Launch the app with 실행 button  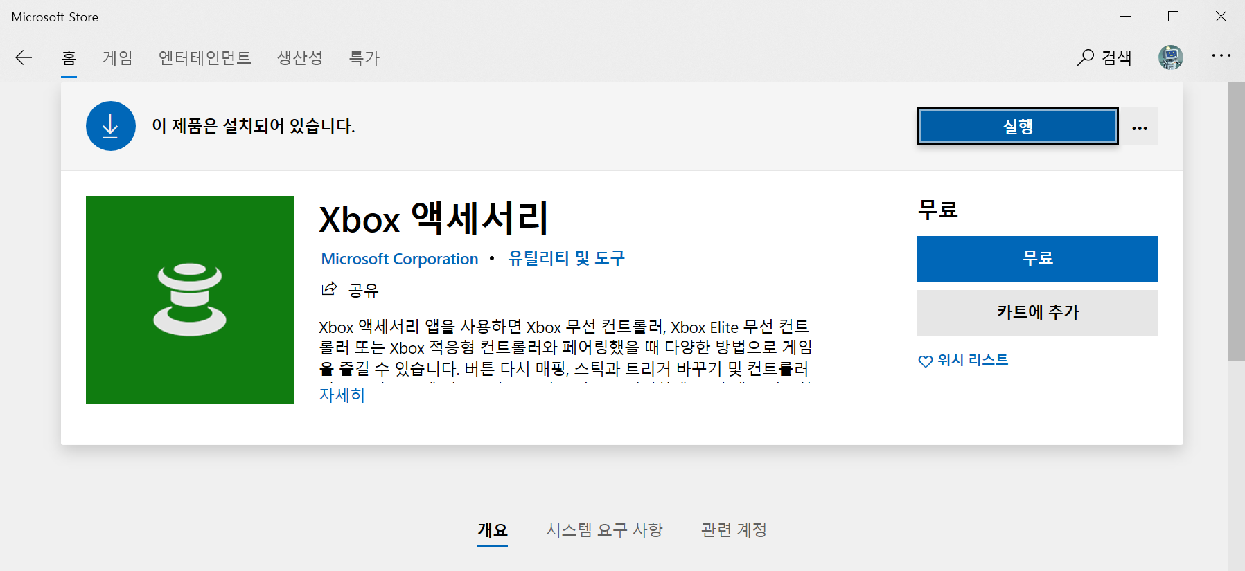point(1018,126)
